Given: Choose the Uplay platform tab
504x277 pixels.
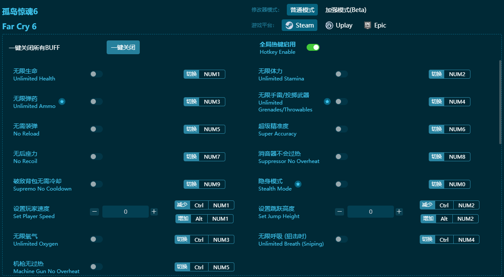Looking at the screenshot, I should coord(339,25).
